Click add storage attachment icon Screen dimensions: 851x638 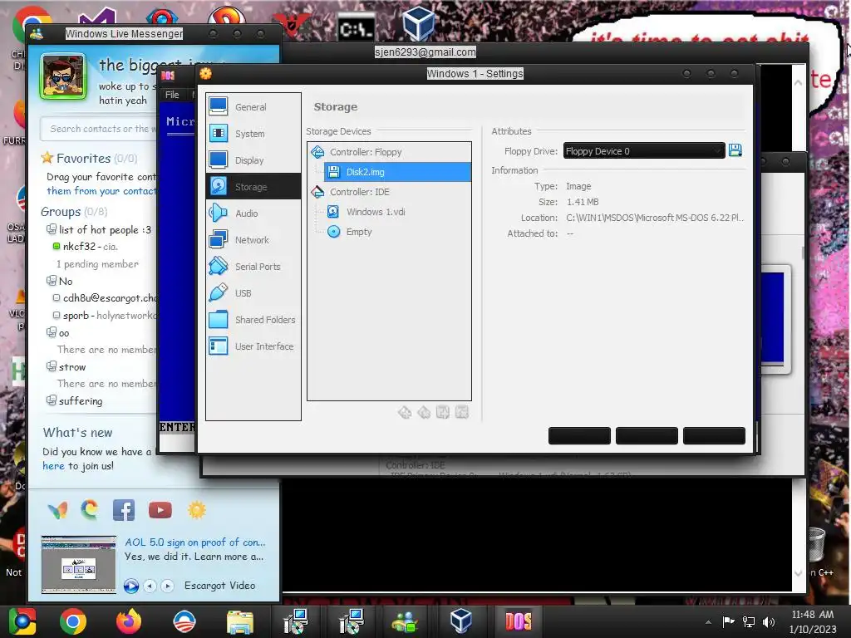[443, 413]
